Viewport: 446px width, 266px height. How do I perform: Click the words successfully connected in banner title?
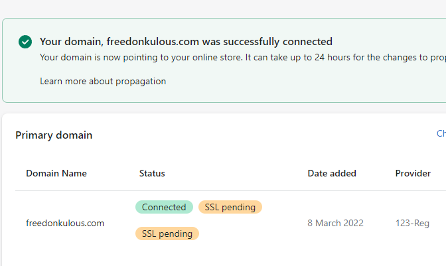tap(278, 42)
